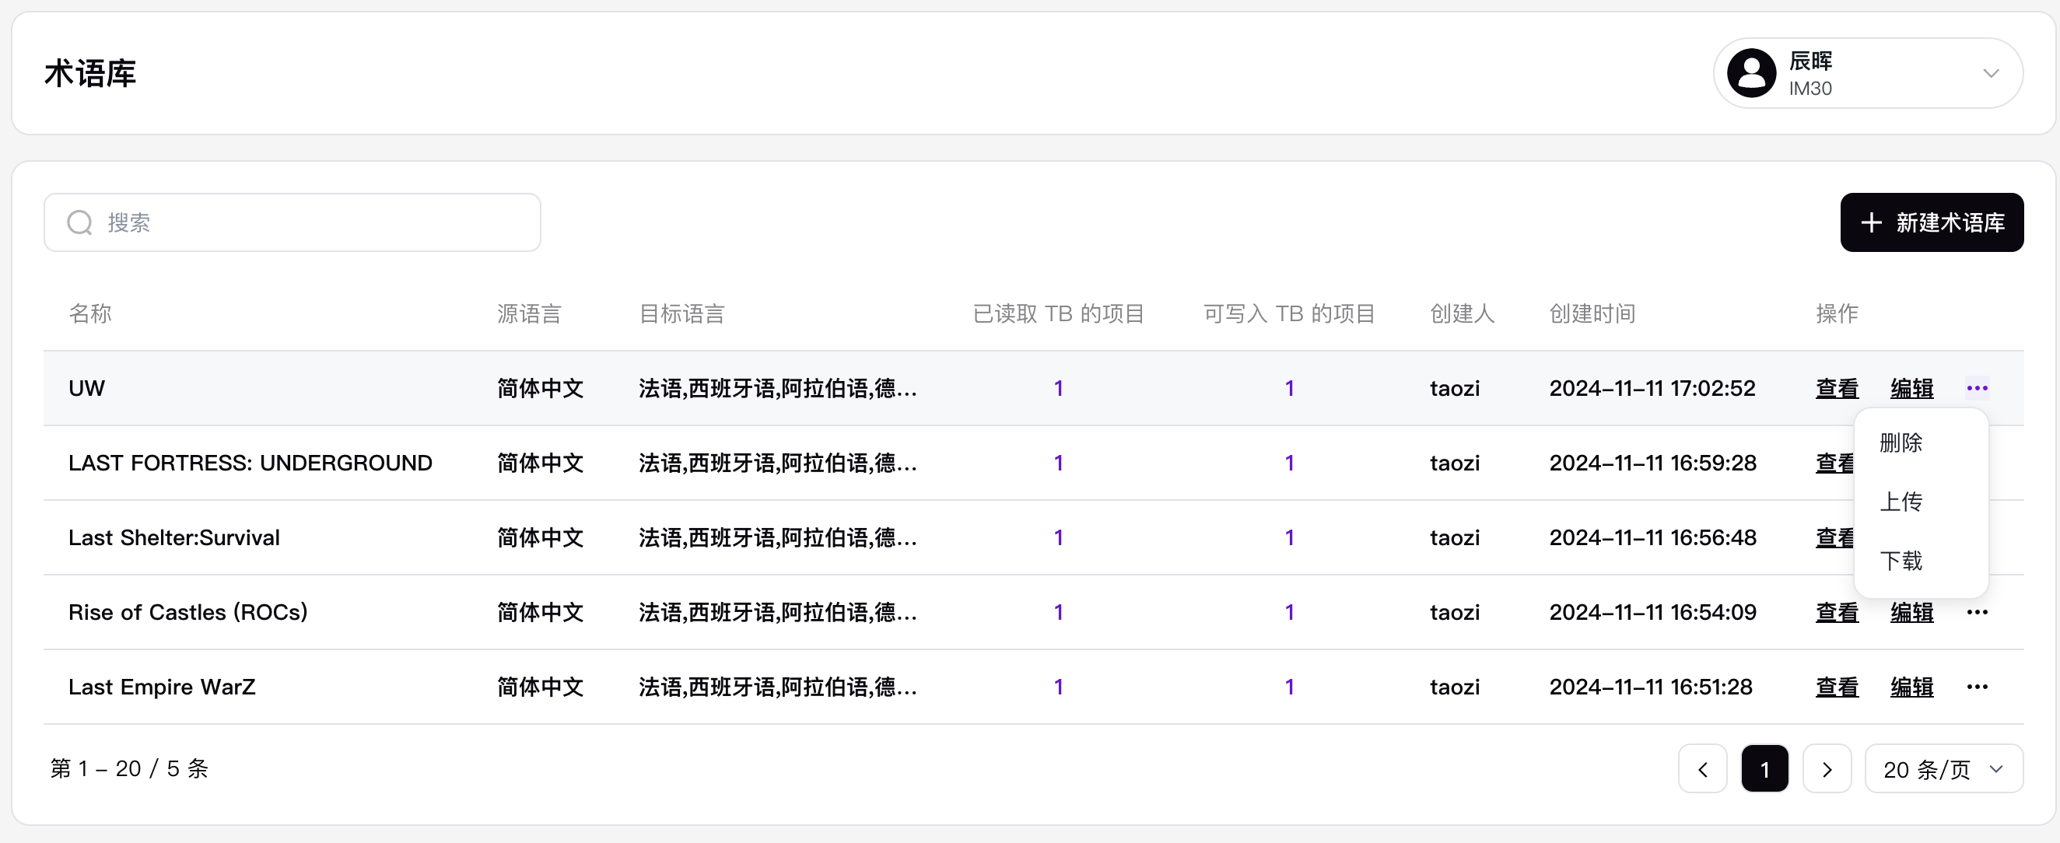Click 编辑 for Last Empire WarZ
The height and width of the screenshot is (843, 2060).
click(x=1911, y=687)
